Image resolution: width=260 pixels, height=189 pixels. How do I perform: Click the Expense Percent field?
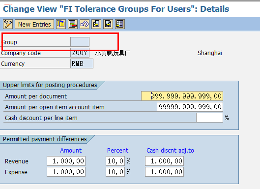coord(115,172)
